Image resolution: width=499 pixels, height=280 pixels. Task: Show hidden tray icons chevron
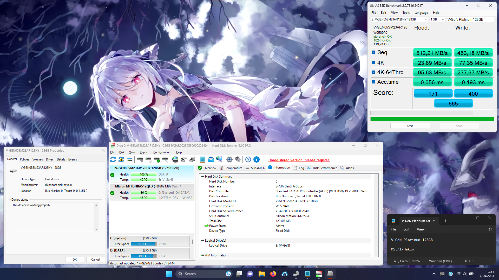click(x=434, y=274)
